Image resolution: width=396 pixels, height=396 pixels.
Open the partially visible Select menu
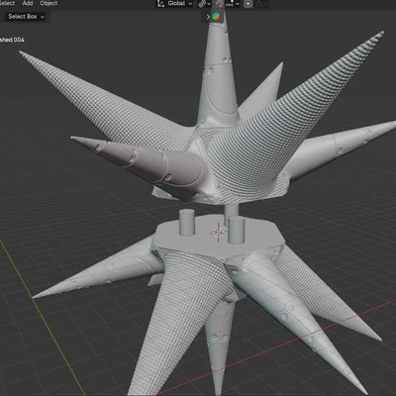click(x=7, y=3)
